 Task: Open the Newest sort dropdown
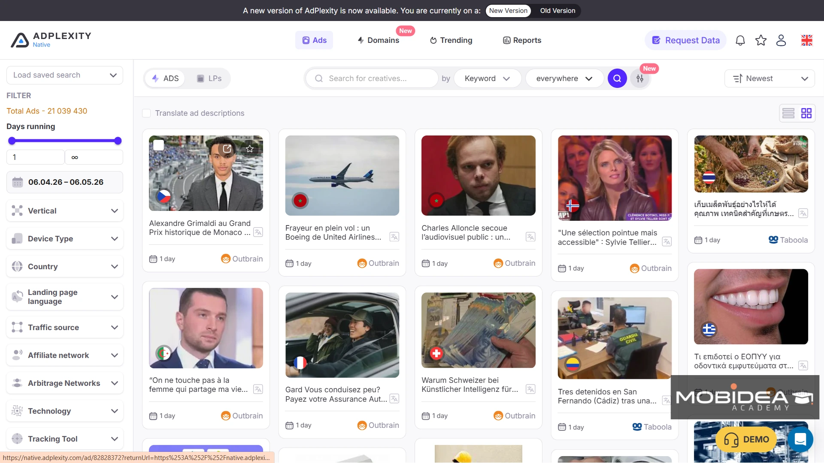click(769, 78)
